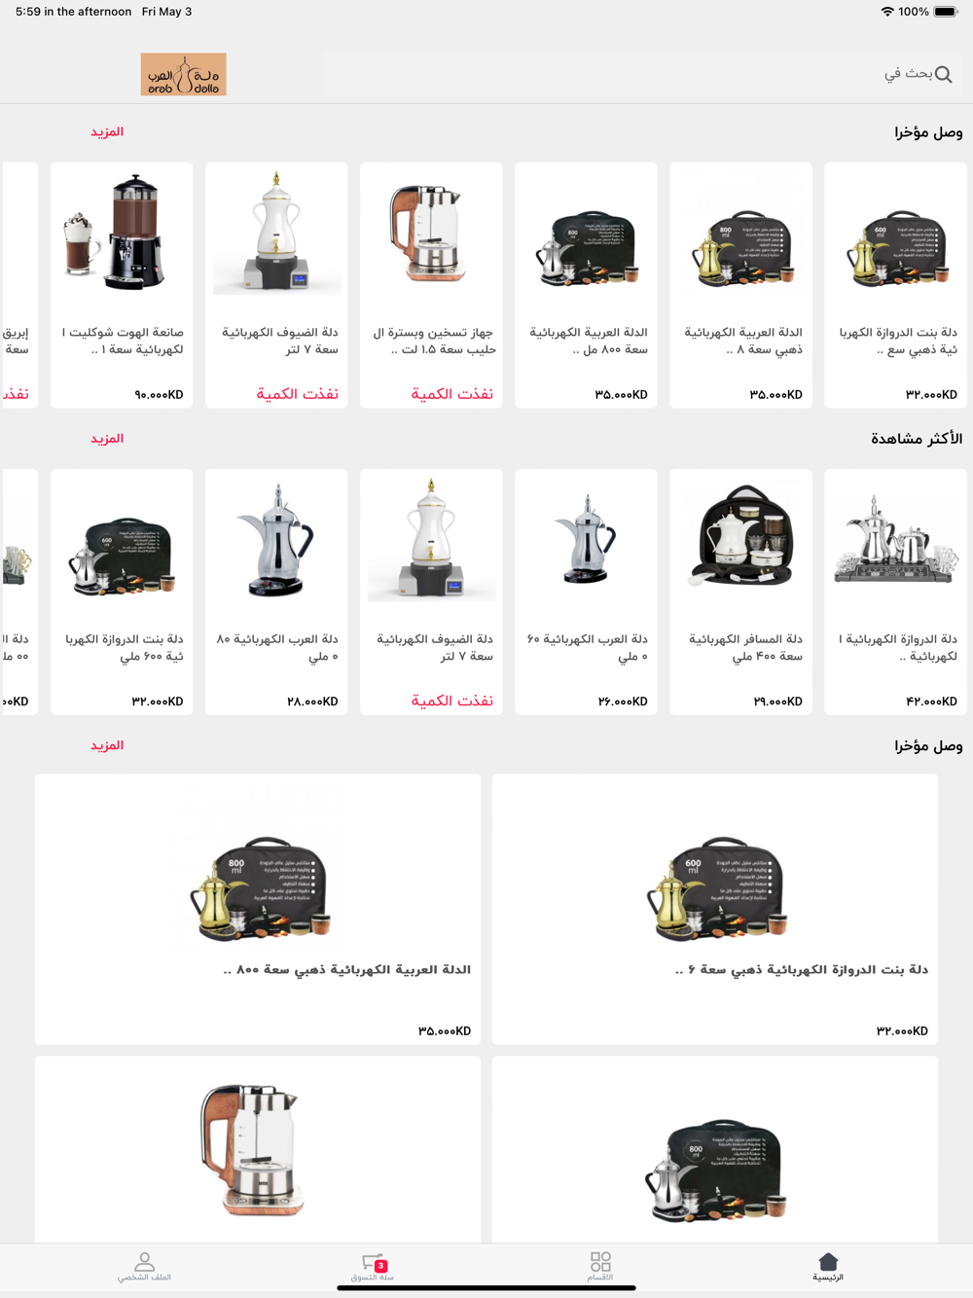The width and height of the screenshot is (973, 1298).
Task: Open large gold 800ml dalla card 35.000KD
Action: click(258, 909)
